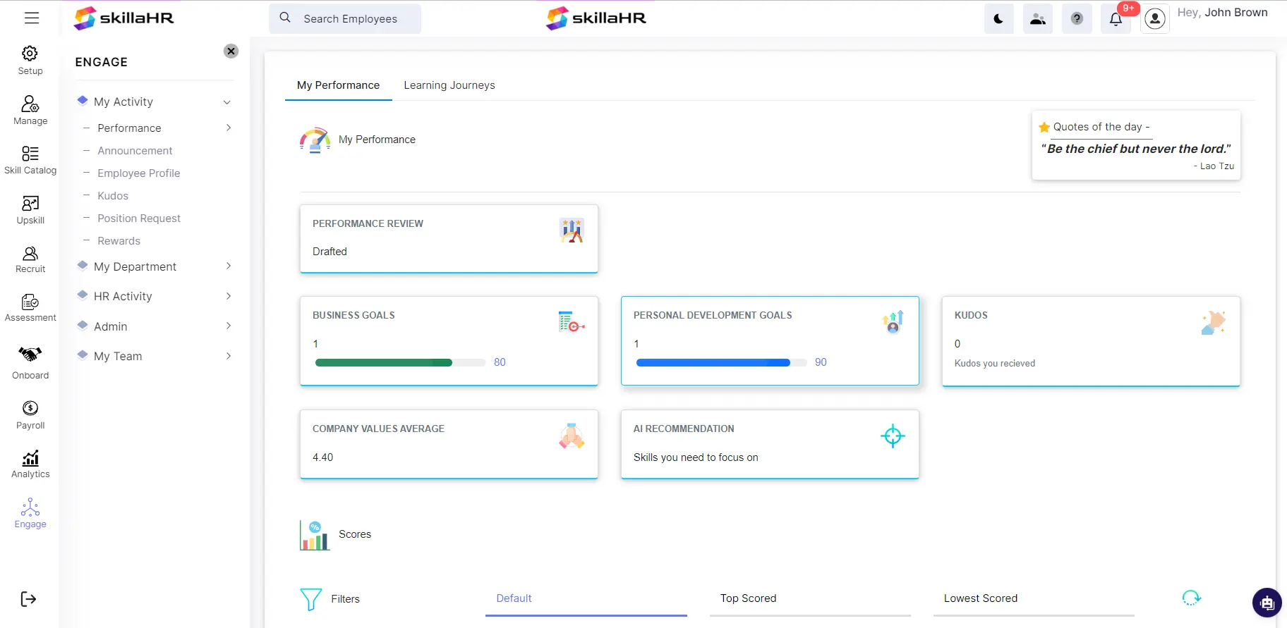Click the refresh scores icon
The height and width of the screenshot is (628, 1287).
tap(1191, 598)
